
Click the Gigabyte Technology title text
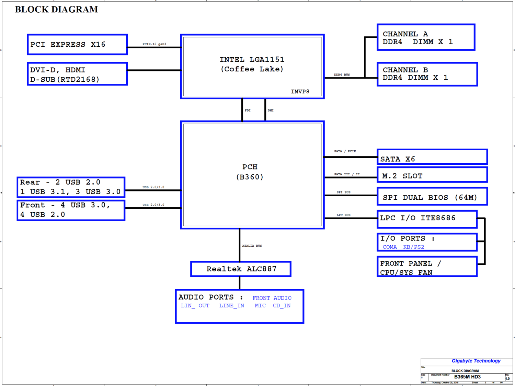[x=476, y=361]
